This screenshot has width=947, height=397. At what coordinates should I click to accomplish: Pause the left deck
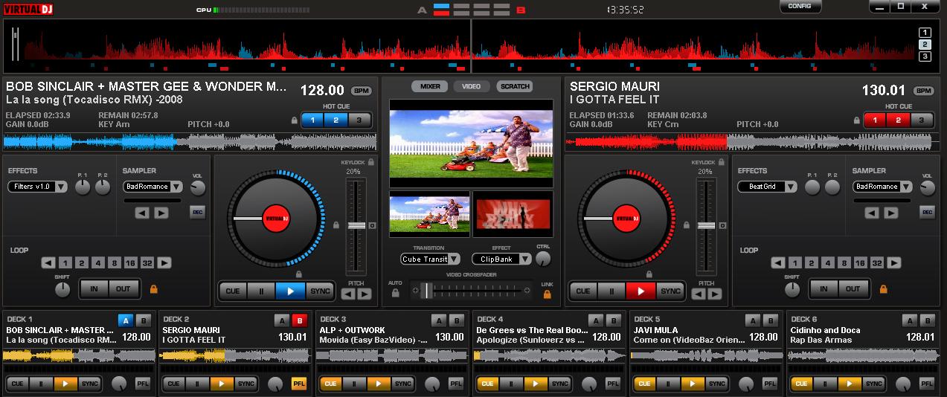tap(261, 291)
